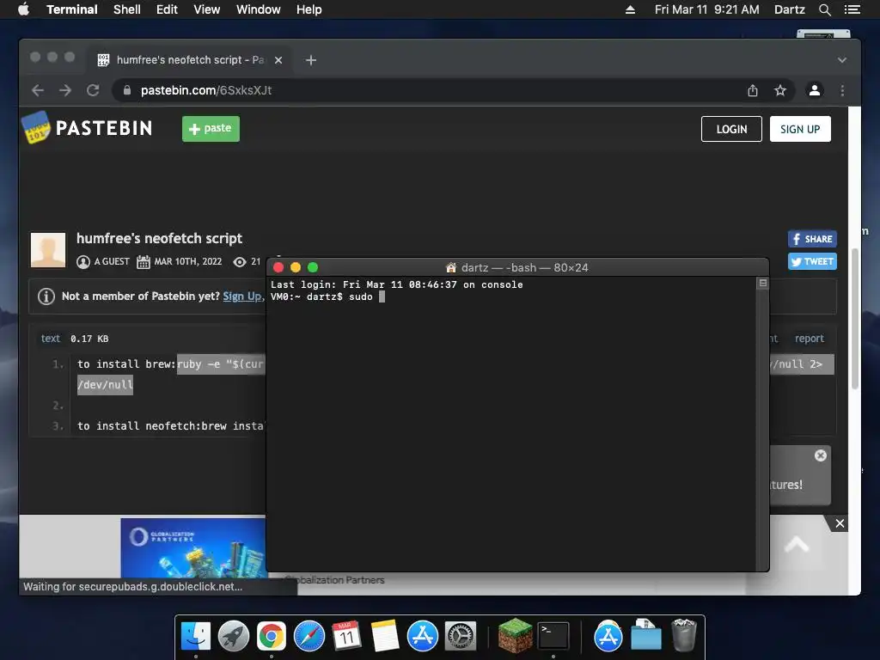Go forward in Chrome
The width and height of the screenshot is (880, 660).
[65, 90]
